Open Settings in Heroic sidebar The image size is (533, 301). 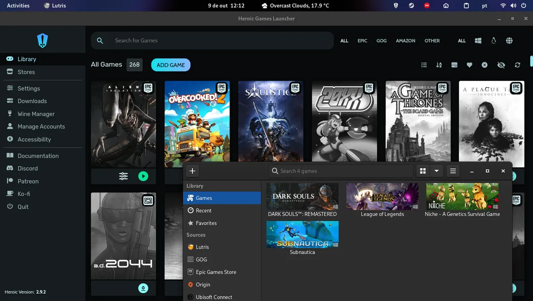[x=42, y=88]
